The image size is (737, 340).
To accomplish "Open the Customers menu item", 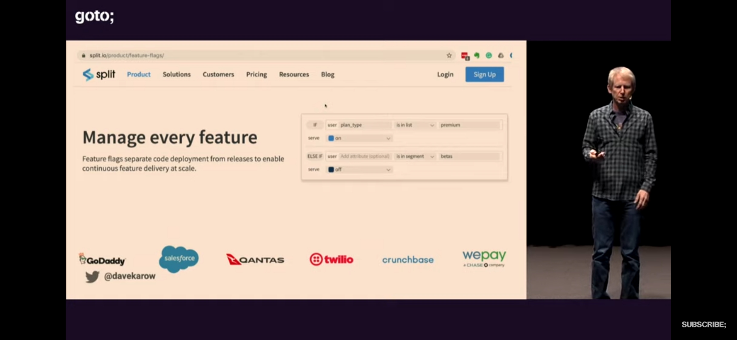I will (x=218, y=75).
